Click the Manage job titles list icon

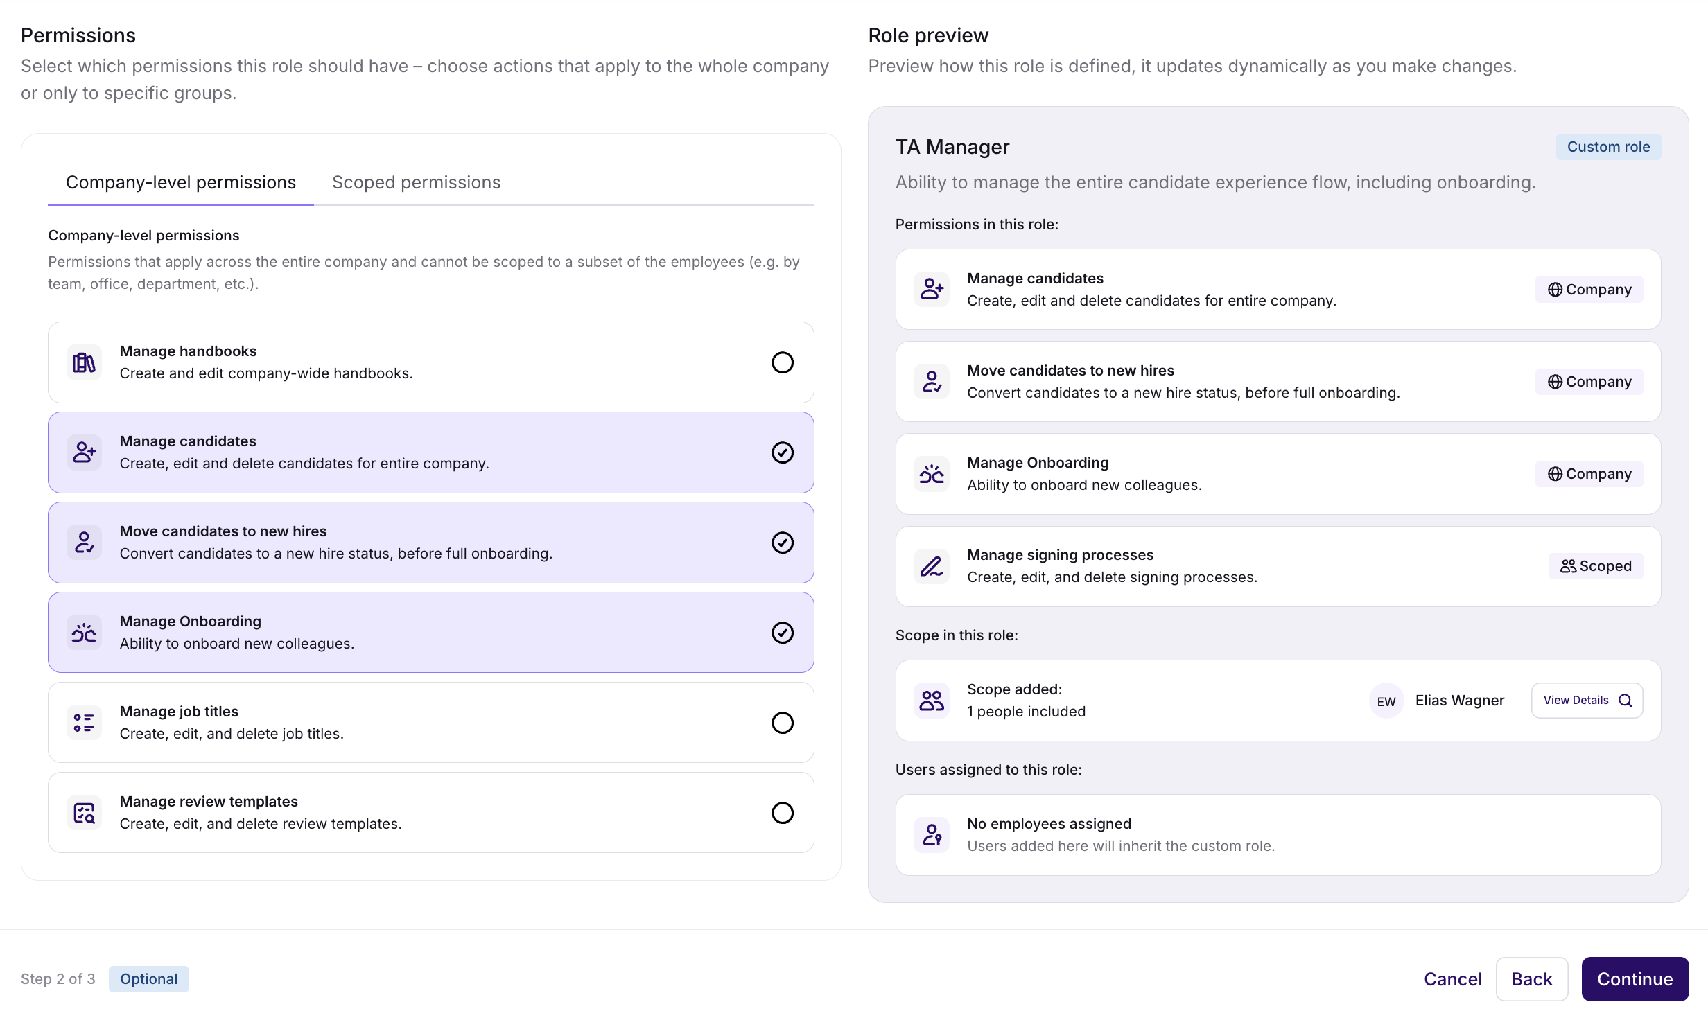click(84, 723)
